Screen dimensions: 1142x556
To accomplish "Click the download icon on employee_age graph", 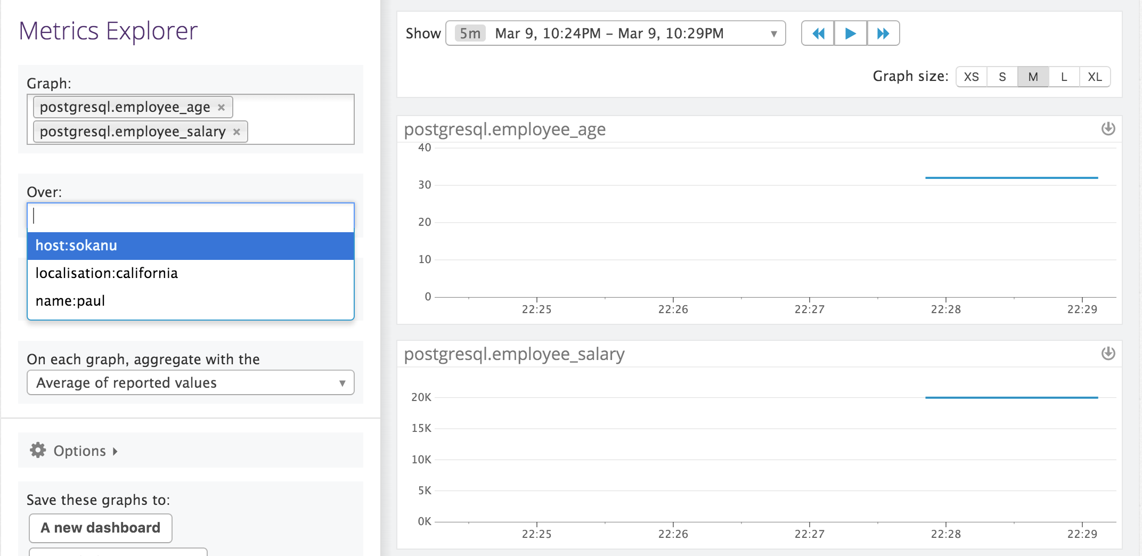I will (x=1108, y=129).
